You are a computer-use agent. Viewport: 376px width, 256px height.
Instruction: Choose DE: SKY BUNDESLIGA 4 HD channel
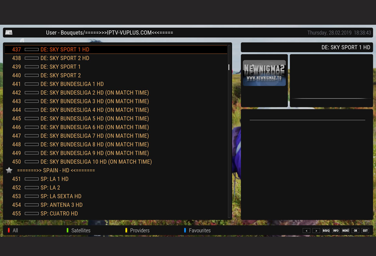(116, 110)
